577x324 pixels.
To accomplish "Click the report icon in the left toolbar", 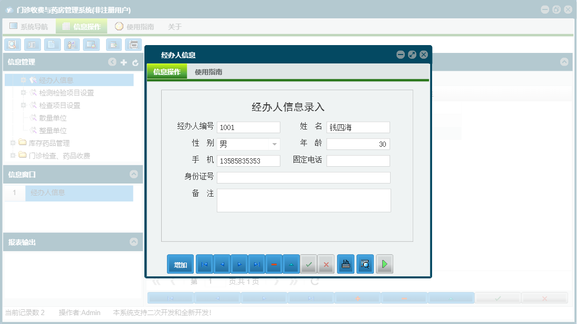I will pos(32,45).
